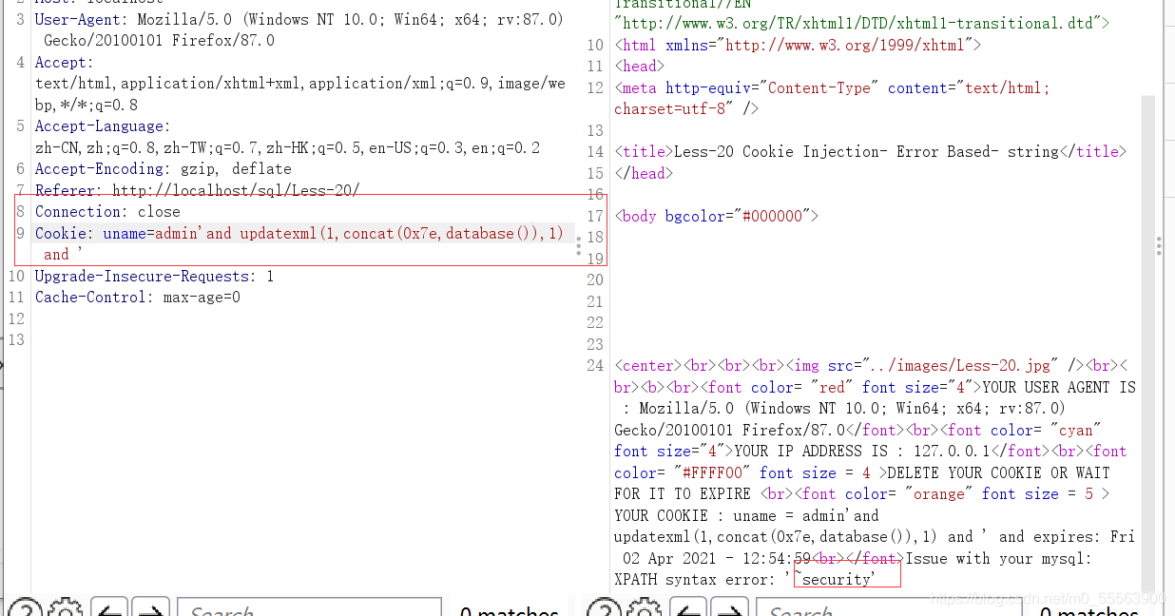Click the '~security' database name in error output

pyautogui.click(x=834, y=579)
